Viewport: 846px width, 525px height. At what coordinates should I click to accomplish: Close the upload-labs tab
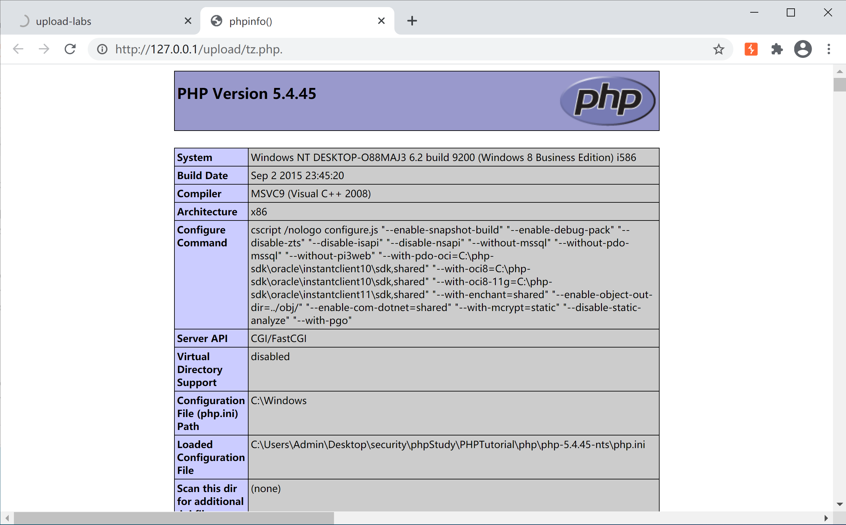pos(188,21)
